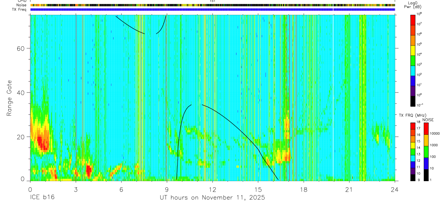444x205 pixels.
Task: Click the black segment of TX FRQ colorbar
Action: point(413,177)
